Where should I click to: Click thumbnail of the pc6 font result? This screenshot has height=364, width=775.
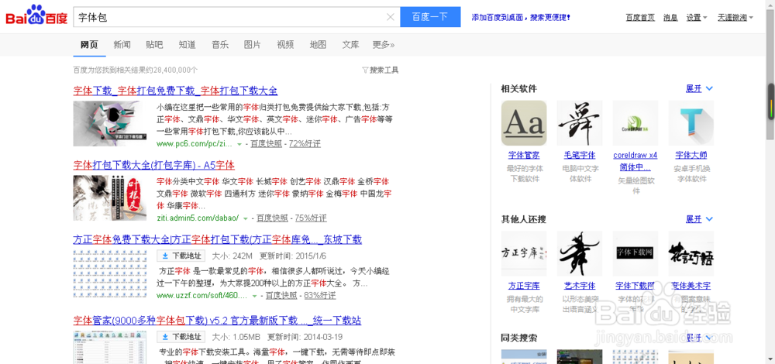click(x=110, y=123)
